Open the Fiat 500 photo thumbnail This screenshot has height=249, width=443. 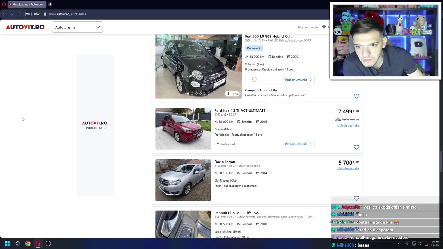pyautogui.click(x=198, y=66)
